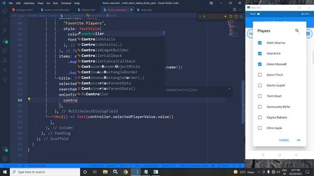
Task: Switch to VS Code taskbar icon
Action: [136, 172]
